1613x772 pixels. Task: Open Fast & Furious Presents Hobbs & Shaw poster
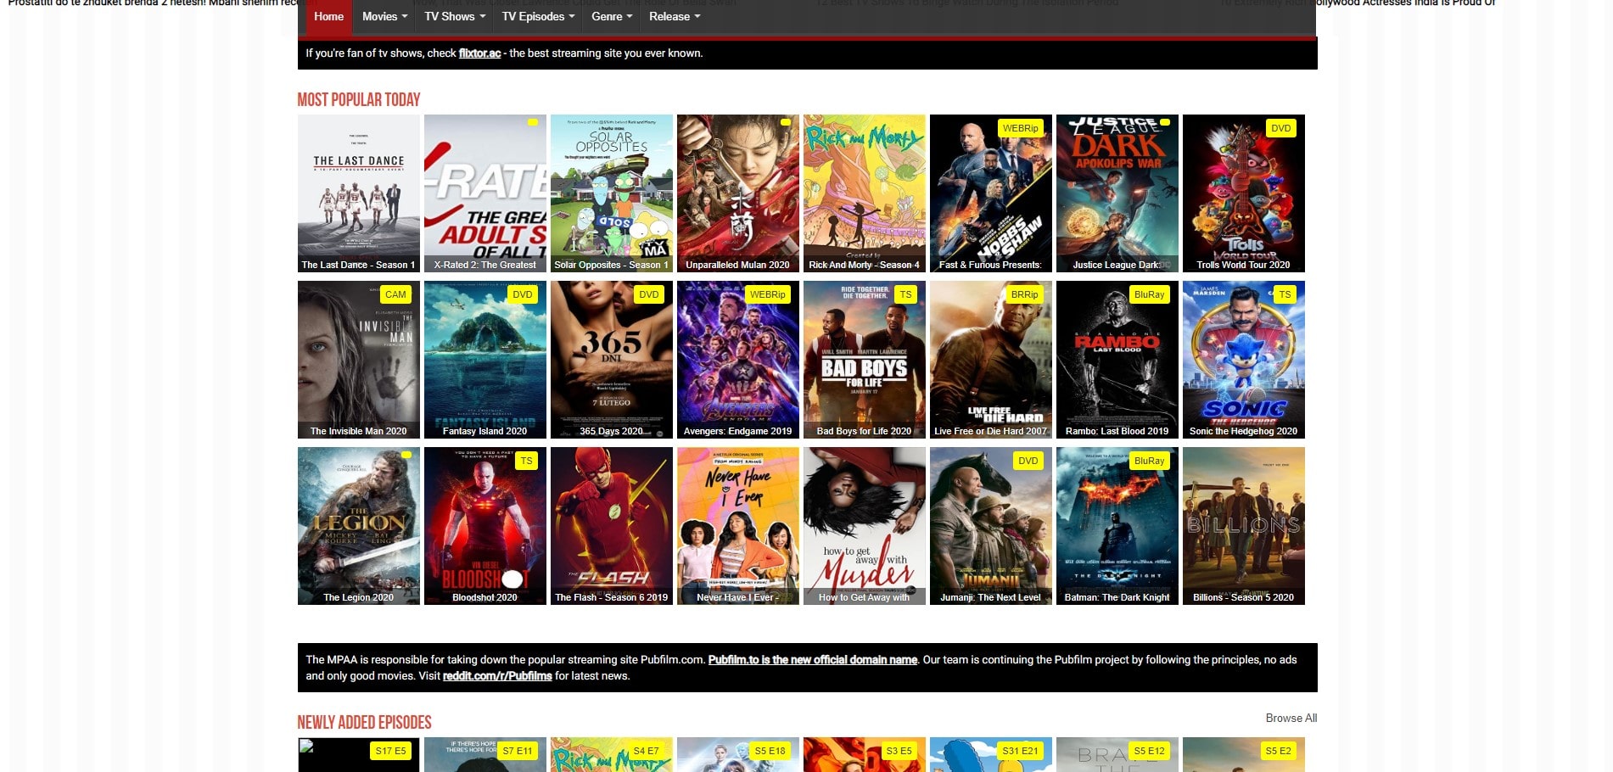991,193
